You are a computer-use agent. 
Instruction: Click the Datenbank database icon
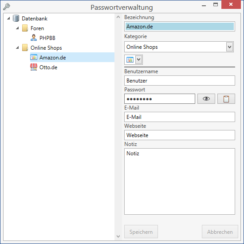pos(16,18)
